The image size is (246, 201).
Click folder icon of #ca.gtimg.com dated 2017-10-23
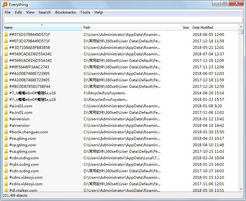coord(6,152)
